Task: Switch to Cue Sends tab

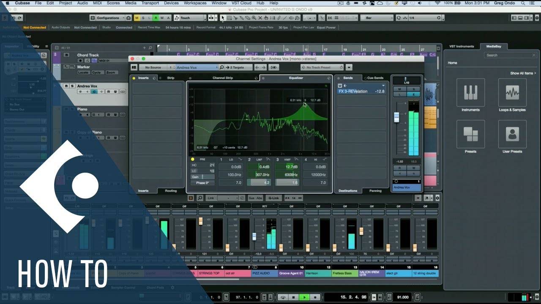Action: click(x=375, y=78)
